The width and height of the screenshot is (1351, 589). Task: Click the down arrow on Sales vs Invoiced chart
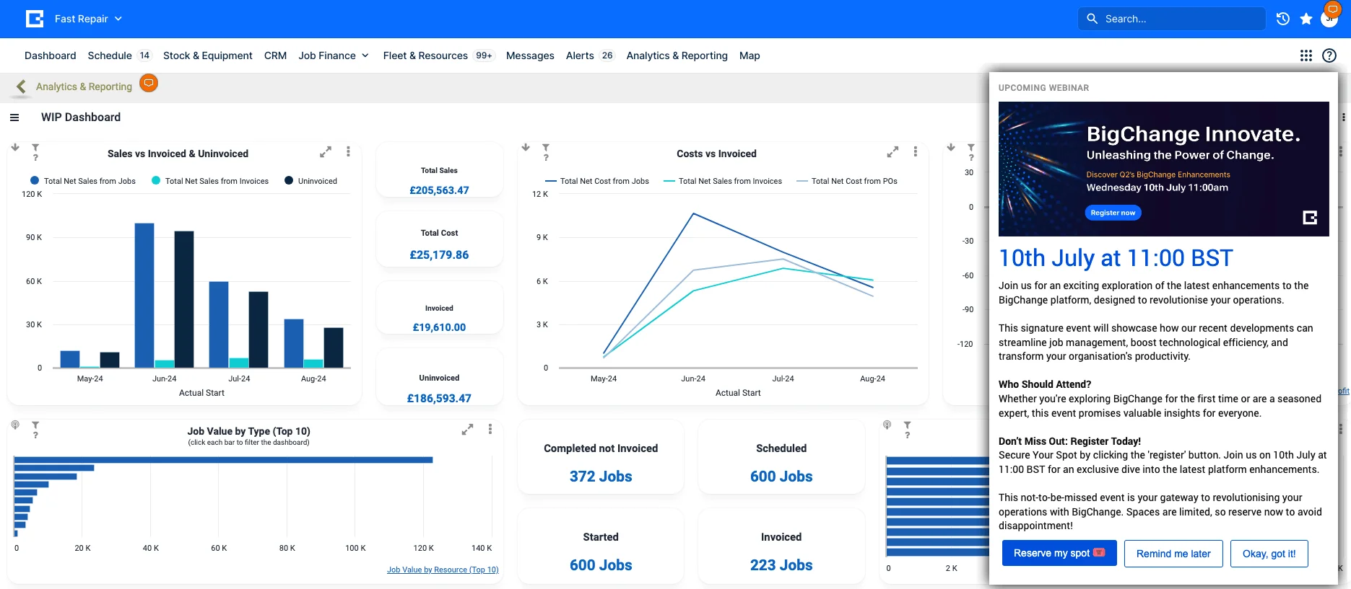coord(15,147)
